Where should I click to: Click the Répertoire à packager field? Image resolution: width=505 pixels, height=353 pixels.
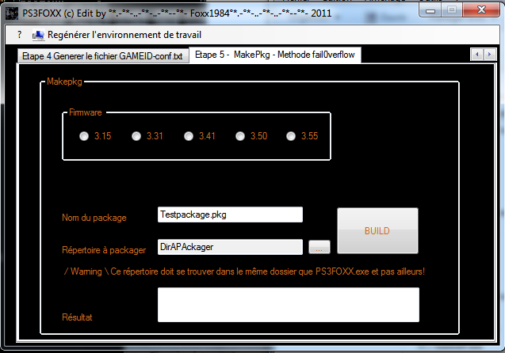pos(230,247)
